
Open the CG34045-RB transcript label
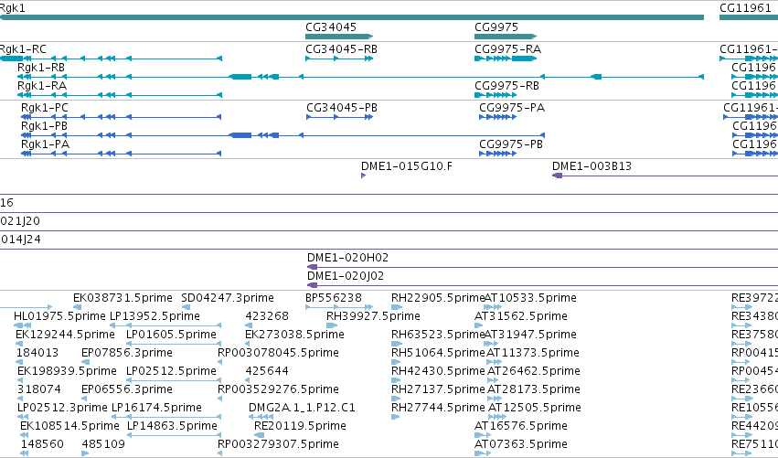click(x=341, y=49)
